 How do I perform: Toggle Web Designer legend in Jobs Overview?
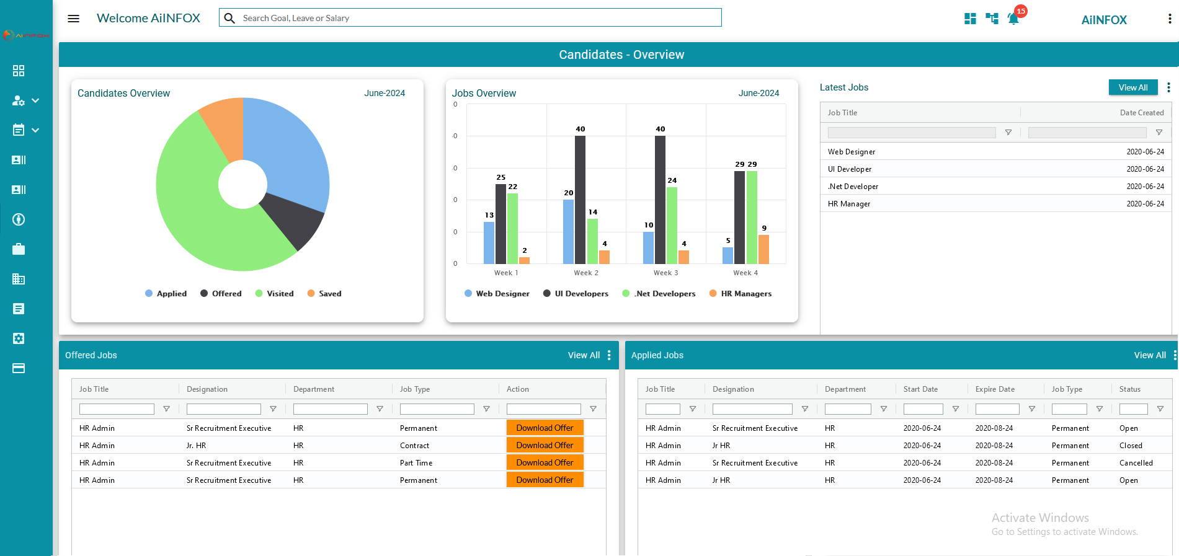(497, 294)
